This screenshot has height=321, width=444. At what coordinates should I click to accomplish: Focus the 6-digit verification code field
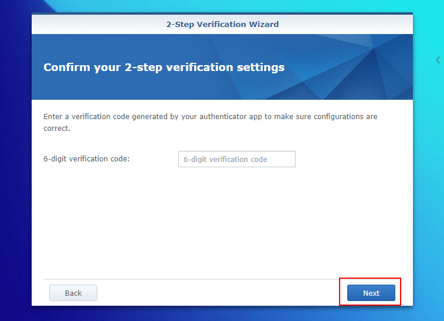pos(237,159)
